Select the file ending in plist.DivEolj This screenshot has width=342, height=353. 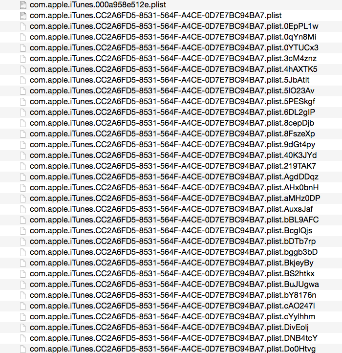click(x=169, y=328)
